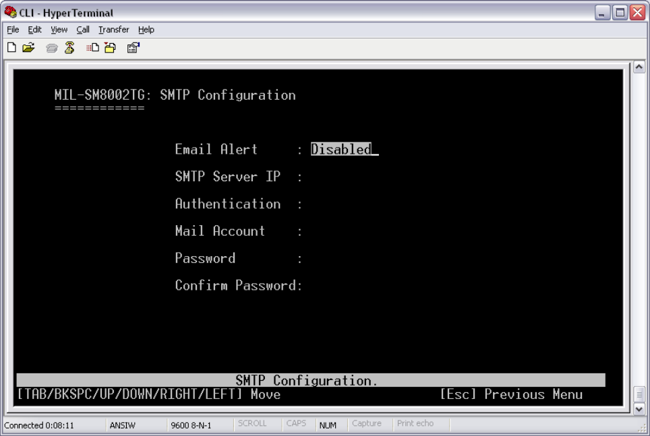Open the Edit menu
The image size is (650, 436).
[34, 30]
